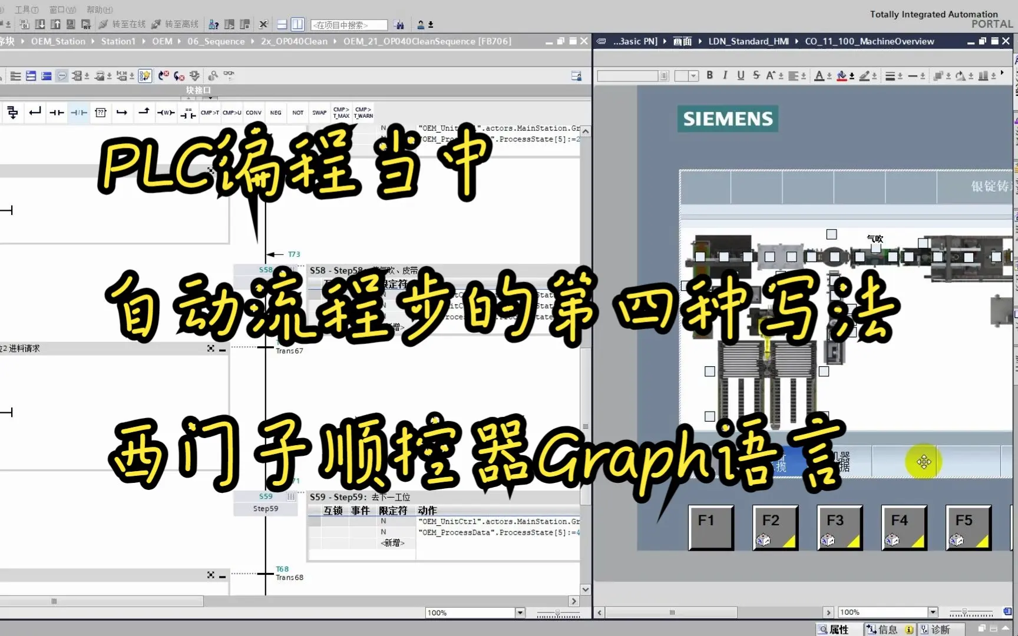The width and height of the screenshot is (1018, 636).
Task: Click the close branch icon
Action: coord(144,112)
